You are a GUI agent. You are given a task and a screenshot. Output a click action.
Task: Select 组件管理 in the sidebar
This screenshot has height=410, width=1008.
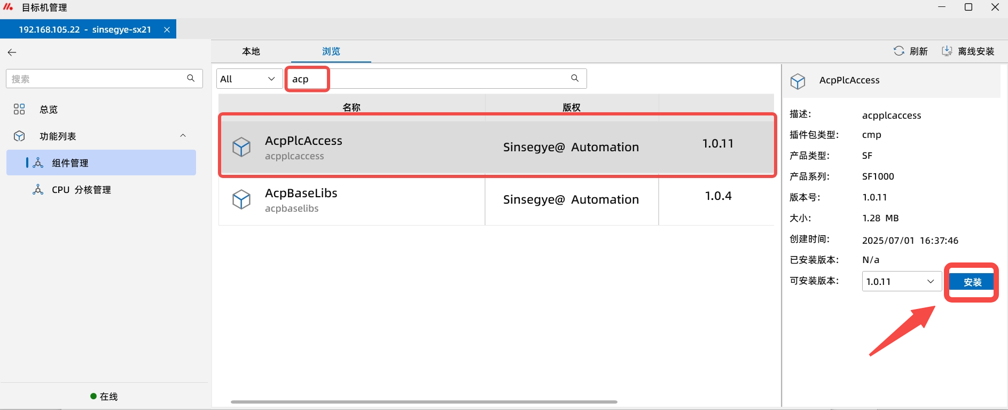point(70,163)
